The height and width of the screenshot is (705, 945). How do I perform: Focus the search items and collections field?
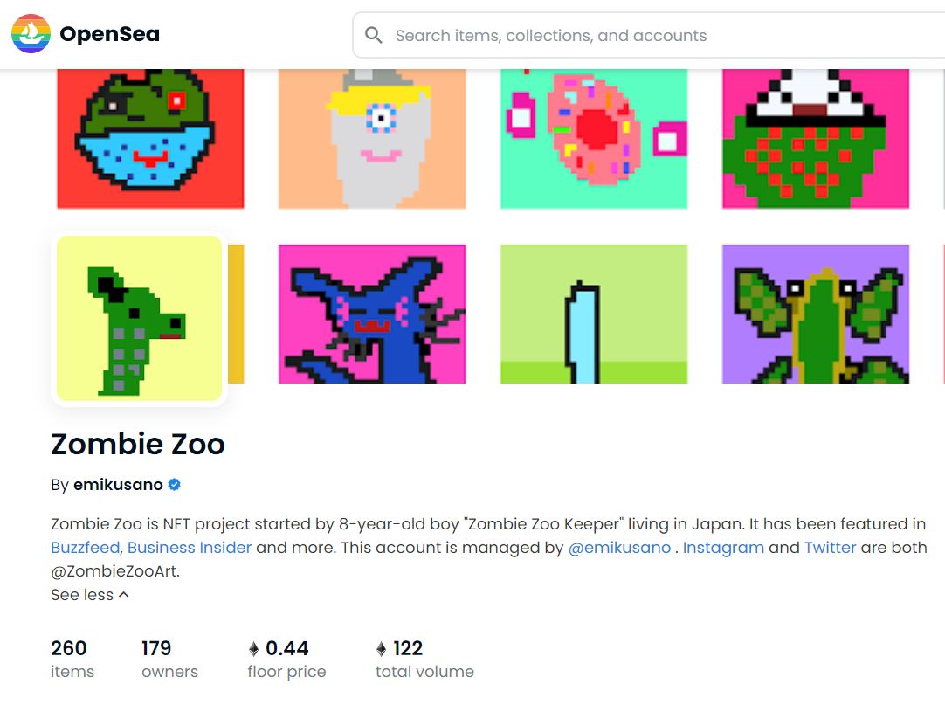click(611, 36)
